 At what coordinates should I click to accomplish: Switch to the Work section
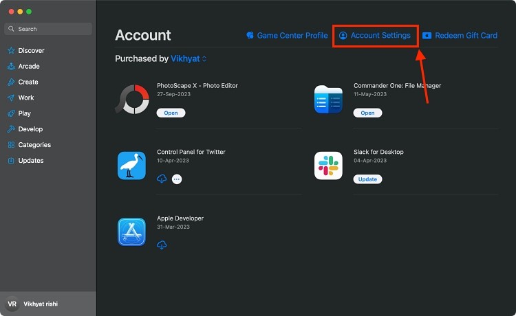pos(26,98)
